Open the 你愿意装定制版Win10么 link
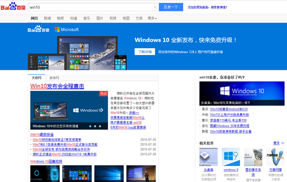The height and width of the screenshot is (182, 287). pos(127,118)
